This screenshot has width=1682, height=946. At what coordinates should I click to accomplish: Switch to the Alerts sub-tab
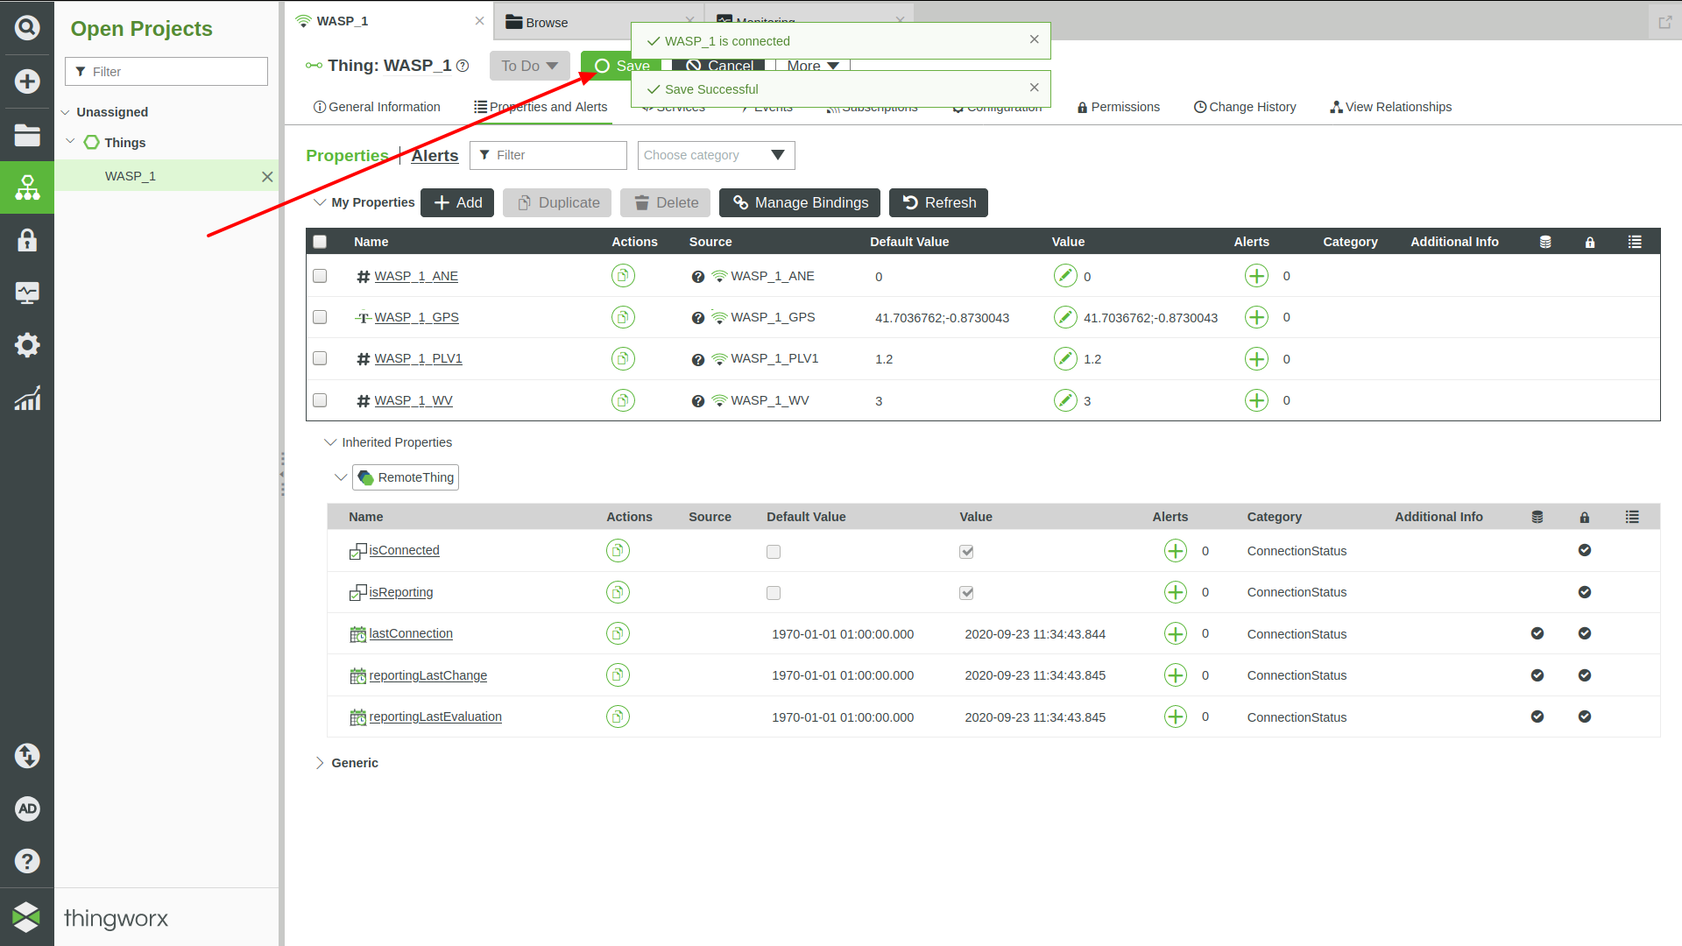435,155
